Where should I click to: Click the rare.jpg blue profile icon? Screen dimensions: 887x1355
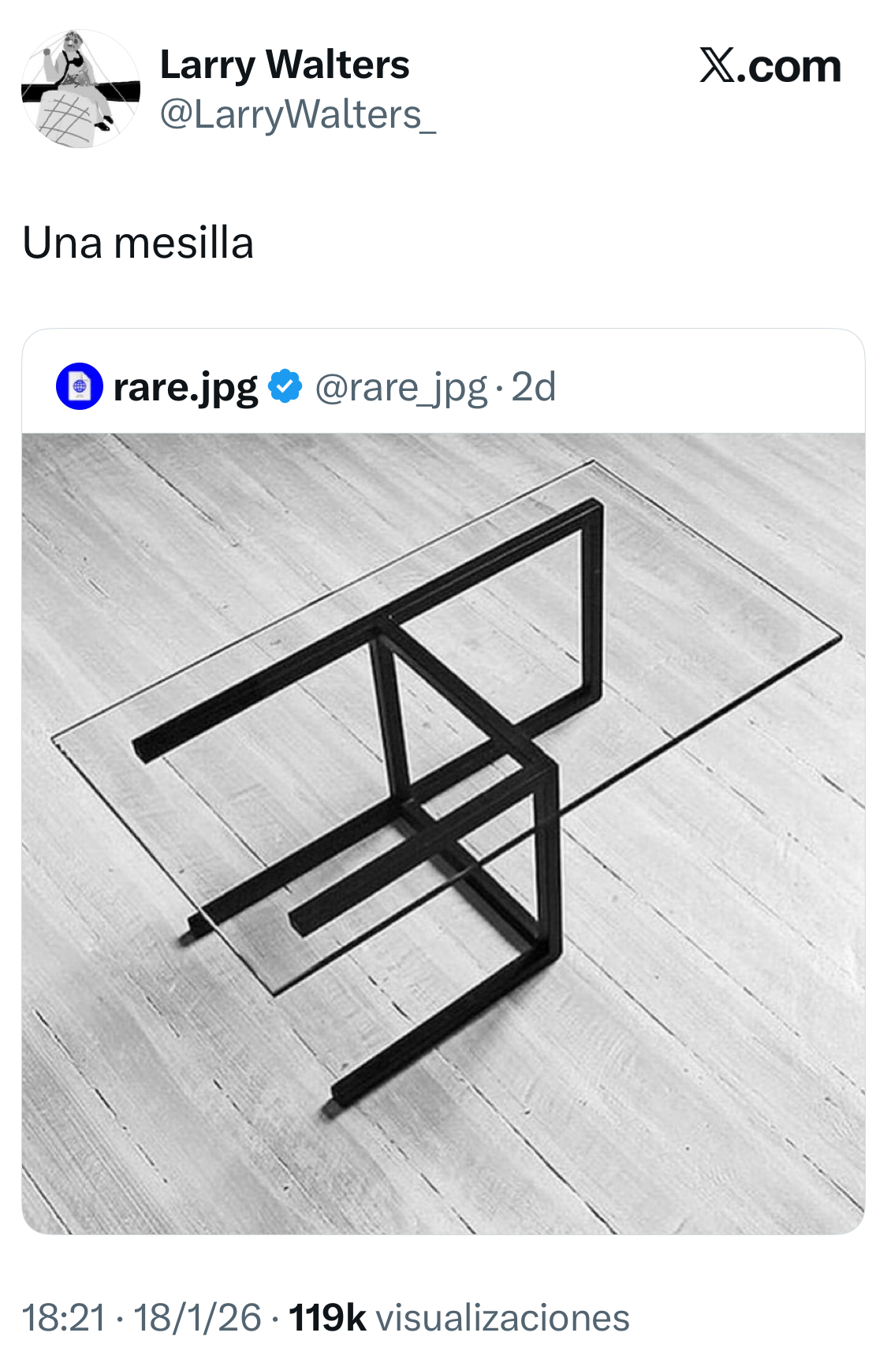pos(79,386)
